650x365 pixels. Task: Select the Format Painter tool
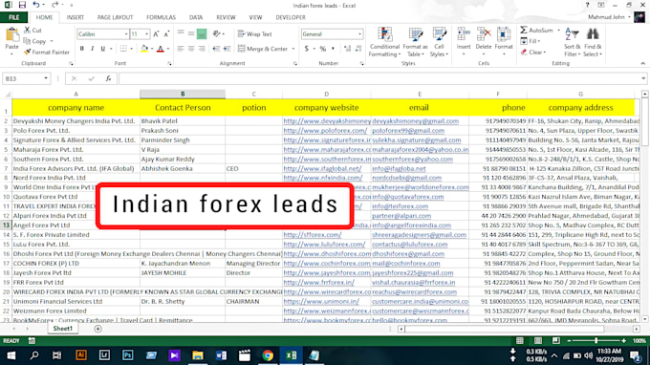(x=47, y=53)
